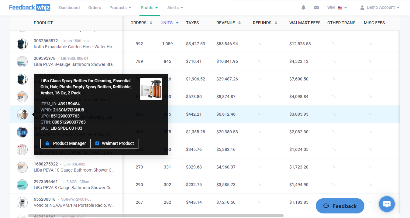
Task: Open the Demo Account dropdown
Action: (x=380, y=8)
